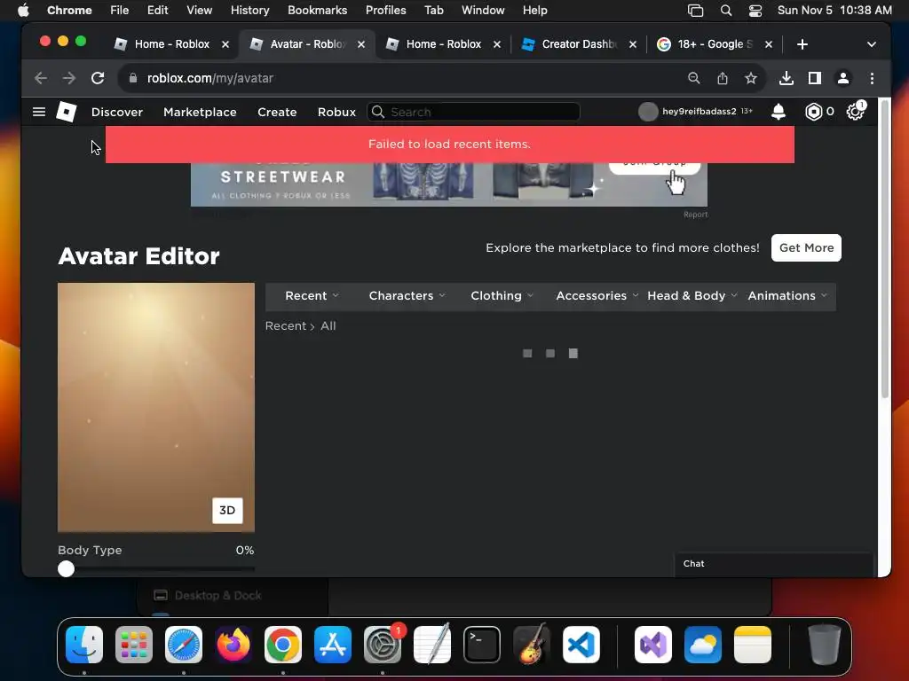
Task: Open Terminal from the Dock
Action: [482, 645]
